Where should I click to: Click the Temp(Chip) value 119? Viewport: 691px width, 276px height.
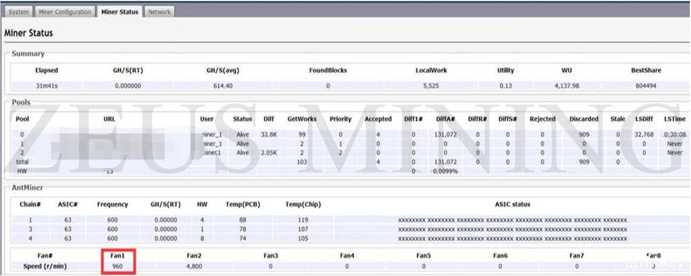tap(303, 220)
